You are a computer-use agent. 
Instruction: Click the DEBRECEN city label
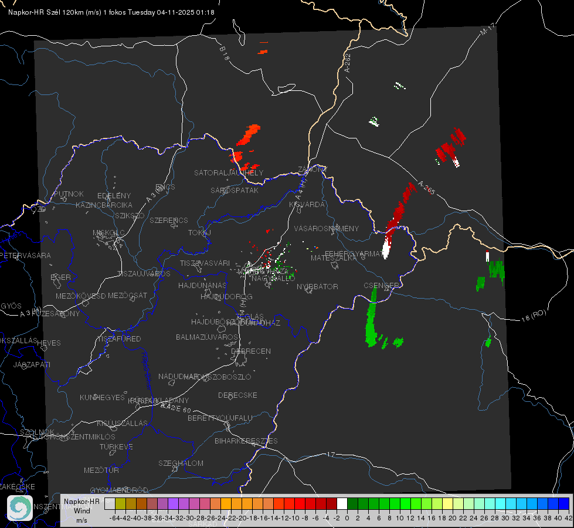[x=251, y=351]
